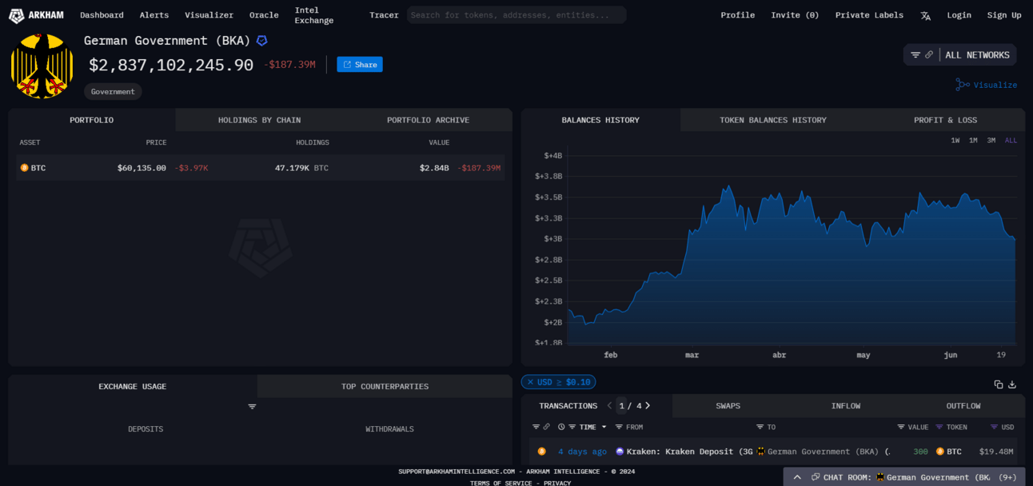Select the ALL chart range
Viewport: 1033px width, 486px height.
click(x=1011, y=141)
